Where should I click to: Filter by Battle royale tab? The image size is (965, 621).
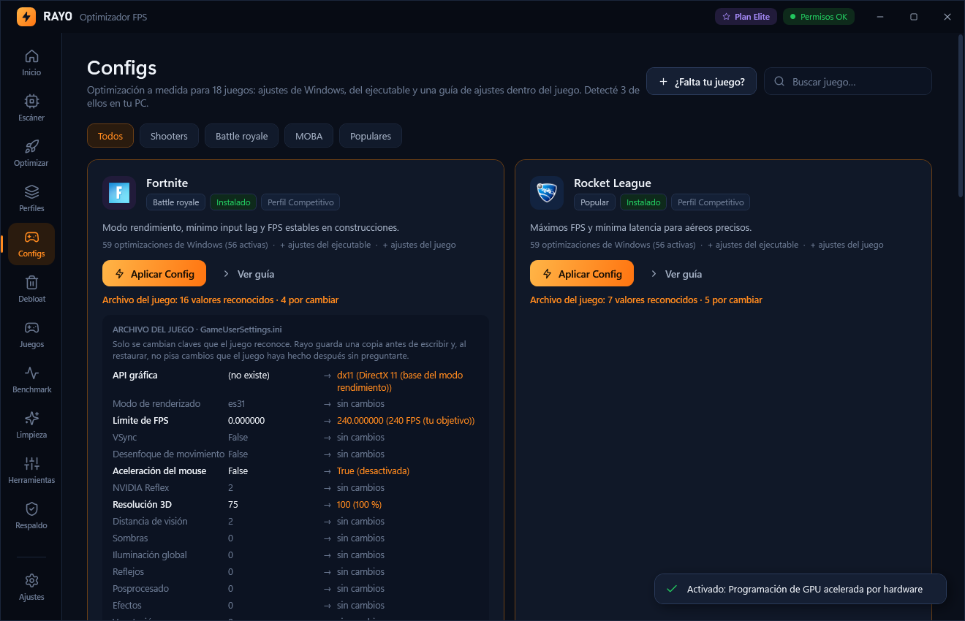(x=241, y=136)
